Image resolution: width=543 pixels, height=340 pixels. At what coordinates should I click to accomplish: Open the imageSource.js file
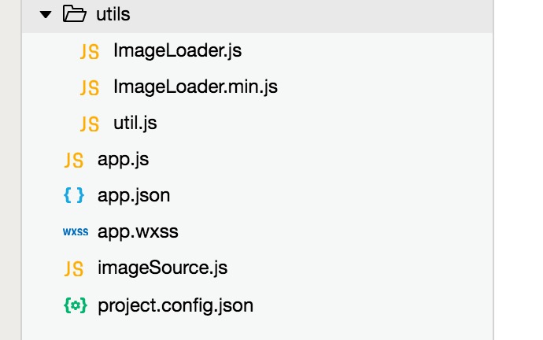162,268
